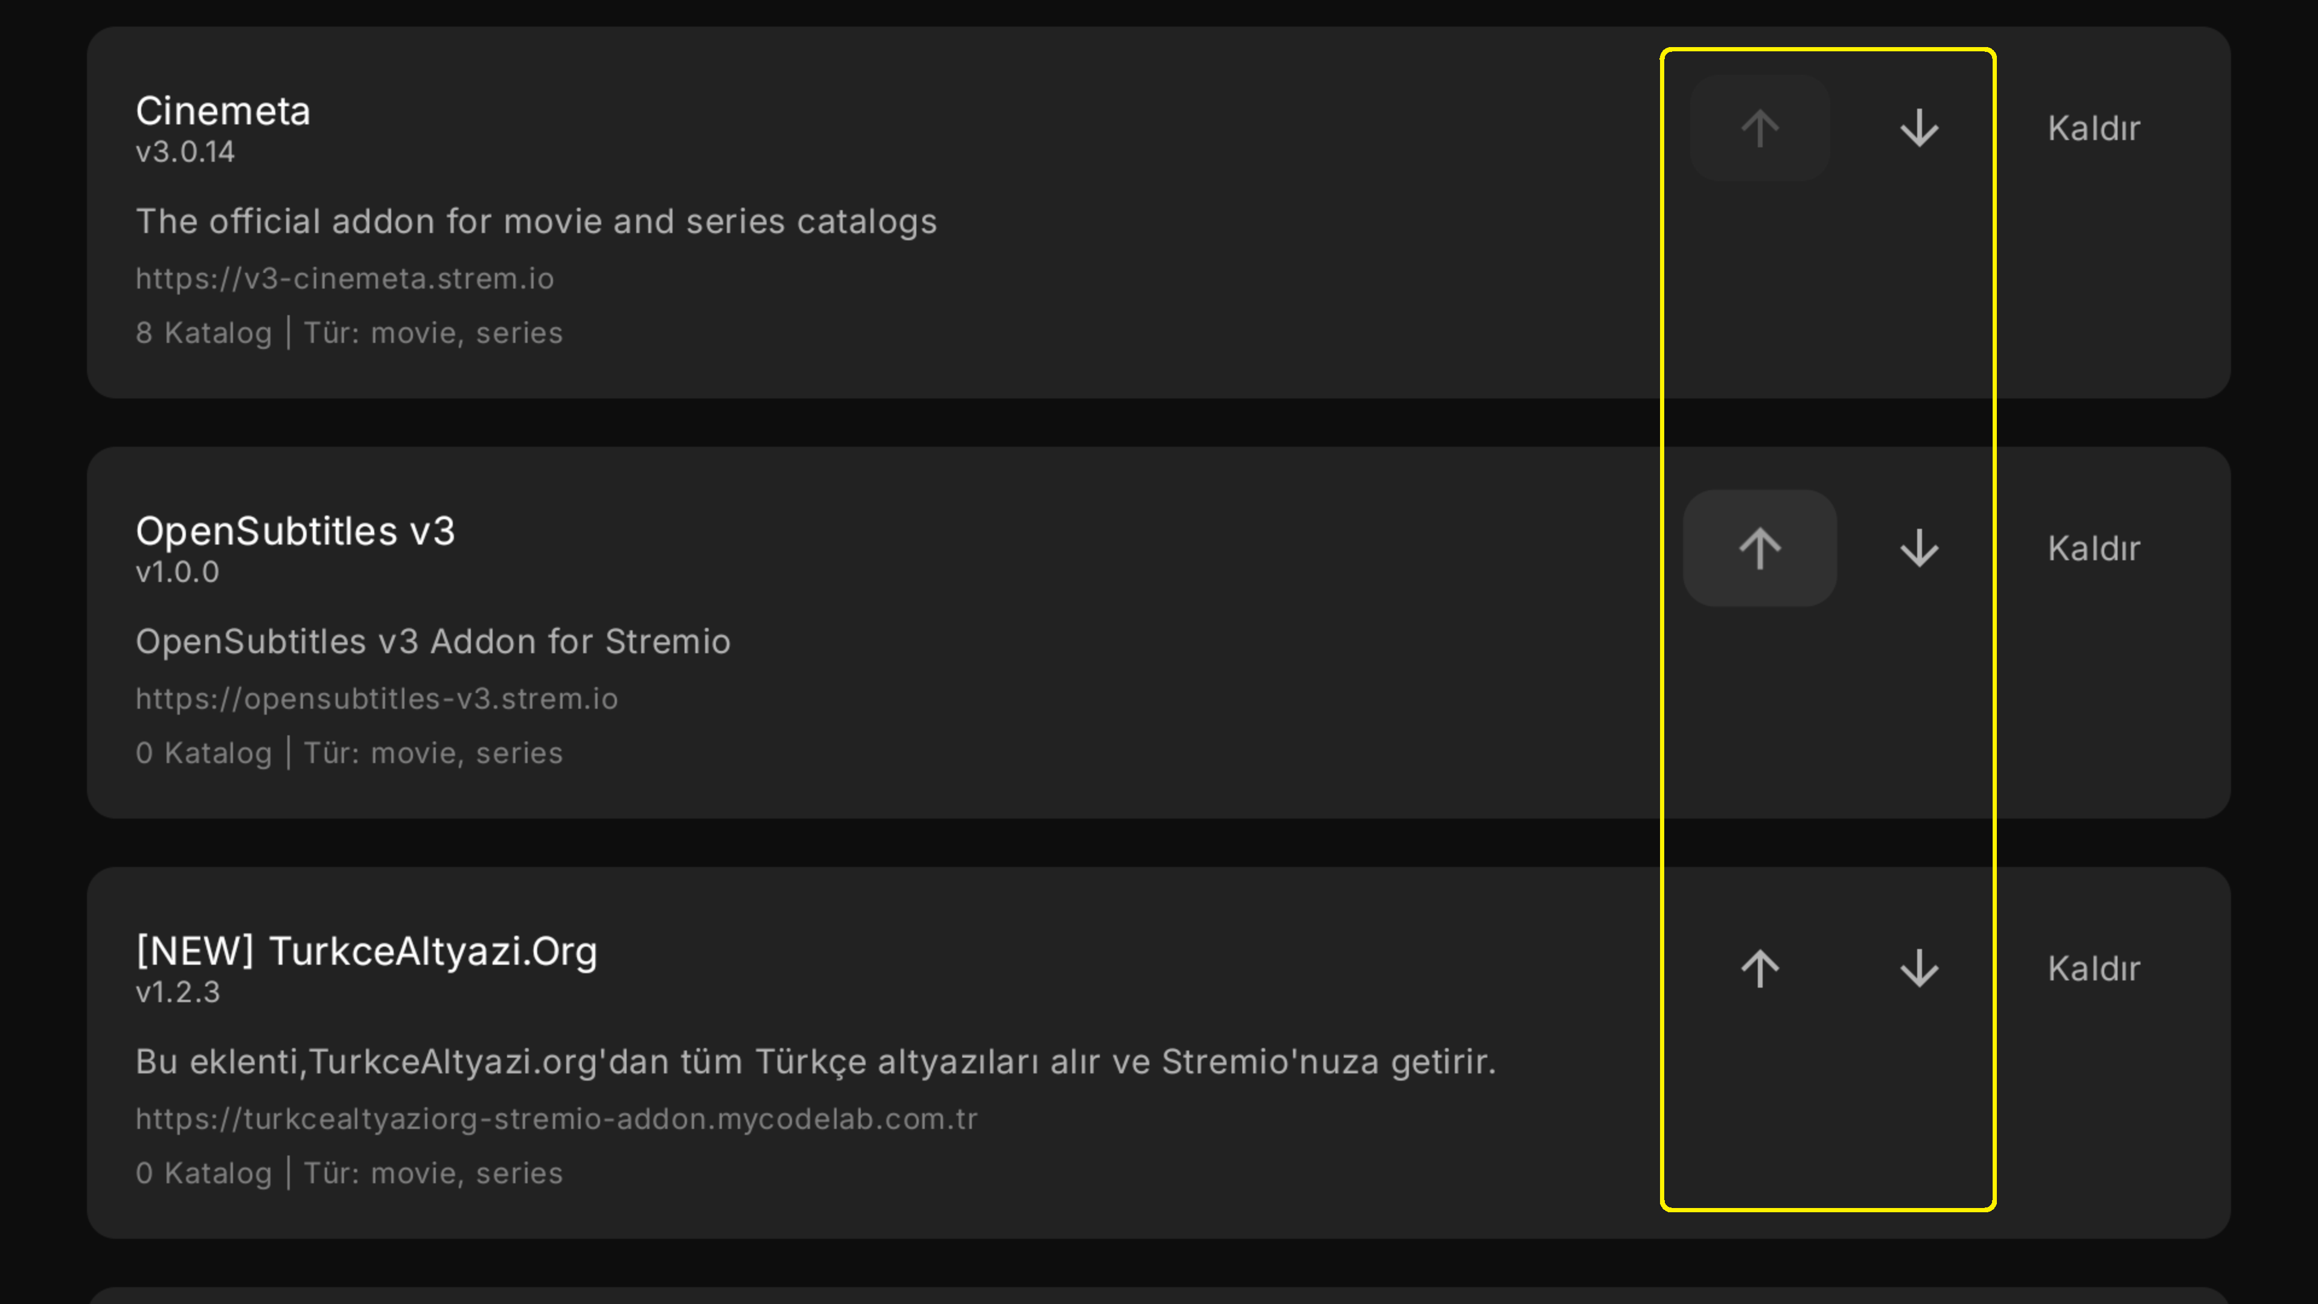
Task: Open the turkcealtyaziorg mycodelab.com.tr URL
Action: pyautogui.click(x=556, y=1119)
